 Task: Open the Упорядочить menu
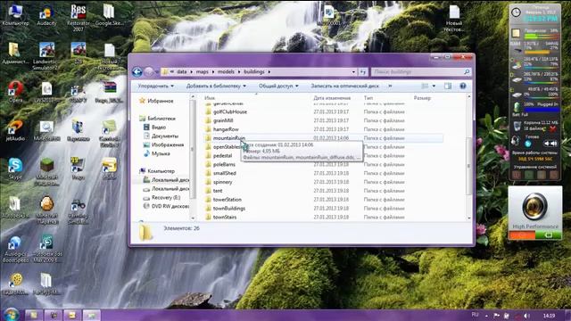point(156,86)
